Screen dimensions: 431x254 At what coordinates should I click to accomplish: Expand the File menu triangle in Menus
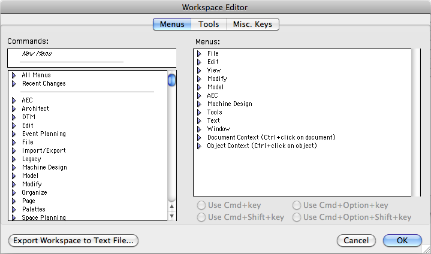coord(199,53)
